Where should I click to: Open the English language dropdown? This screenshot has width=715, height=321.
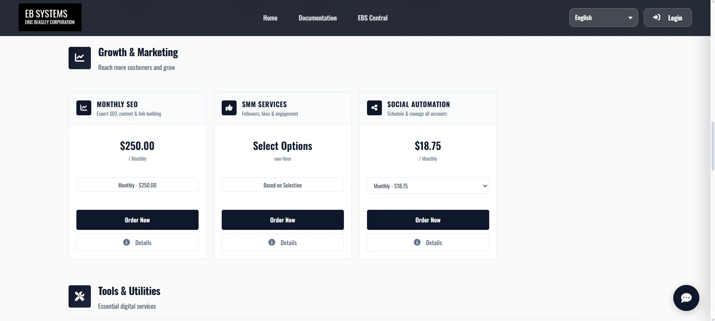click(x=603, y=18)
